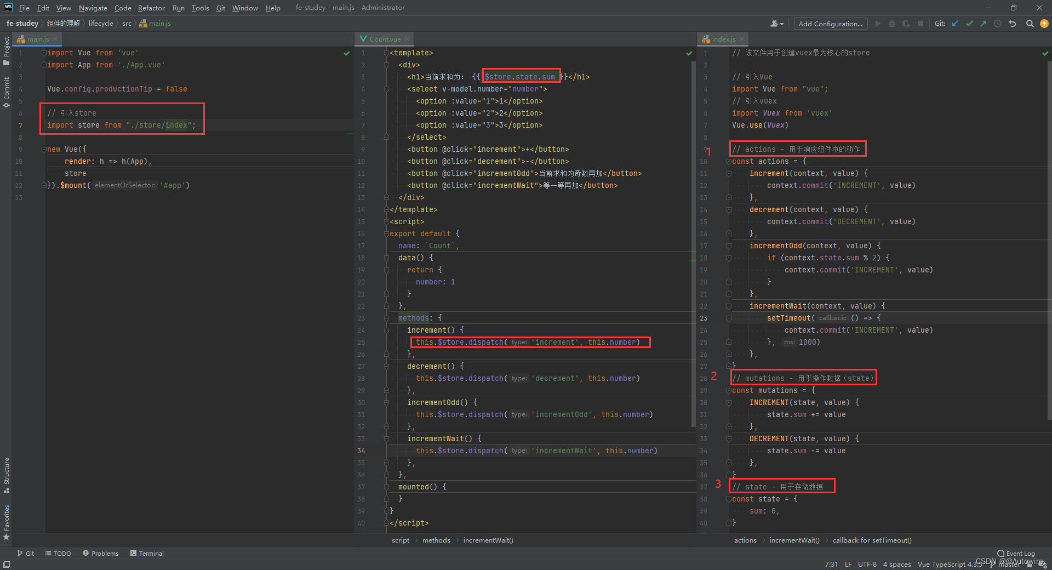Commit changes with Git green checkmark

tap(970, 24)
